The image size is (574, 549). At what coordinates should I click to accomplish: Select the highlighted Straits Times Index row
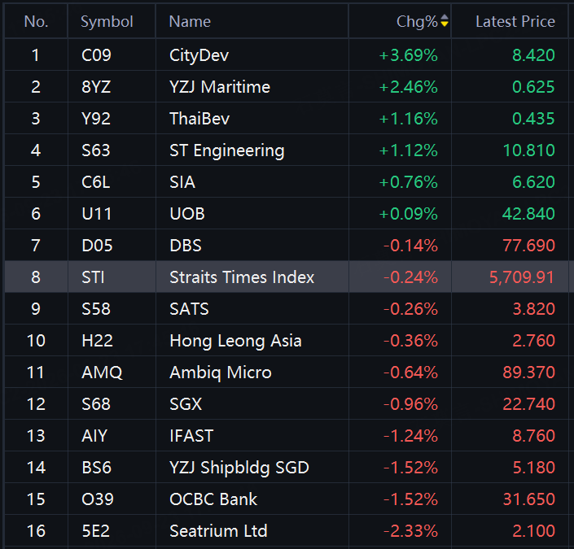tap(287, 277)
